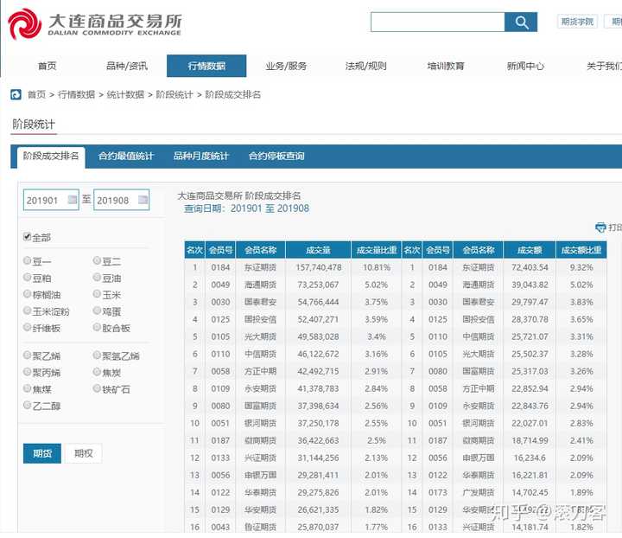Select the 纤维板 radio button
This screenshot has height=538, width=622.
tap(27, 327)
